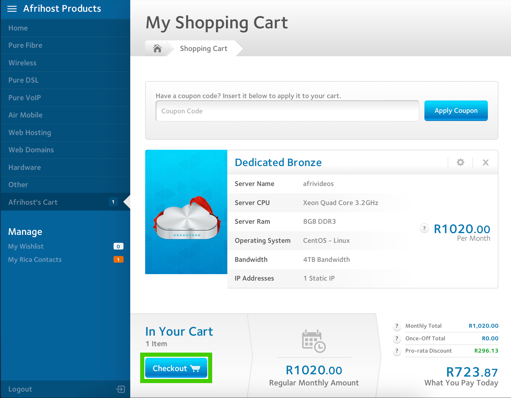
Task: Click help icon next to Once-Off Total
Action: pos(397,339)
